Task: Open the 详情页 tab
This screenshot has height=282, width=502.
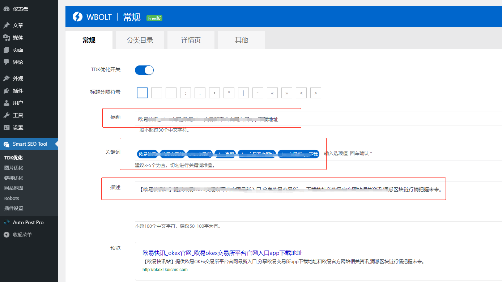Action: [x=191, y=40]
